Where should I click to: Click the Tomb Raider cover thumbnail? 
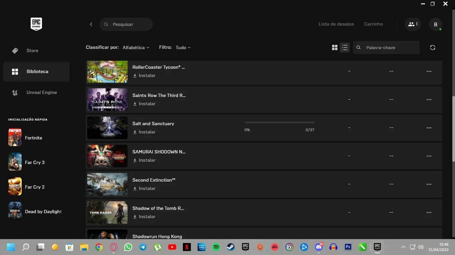(x=107, y=212)
